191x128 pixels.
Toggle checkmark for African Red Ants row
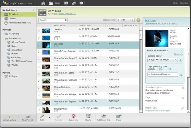[x=39, y=88]
